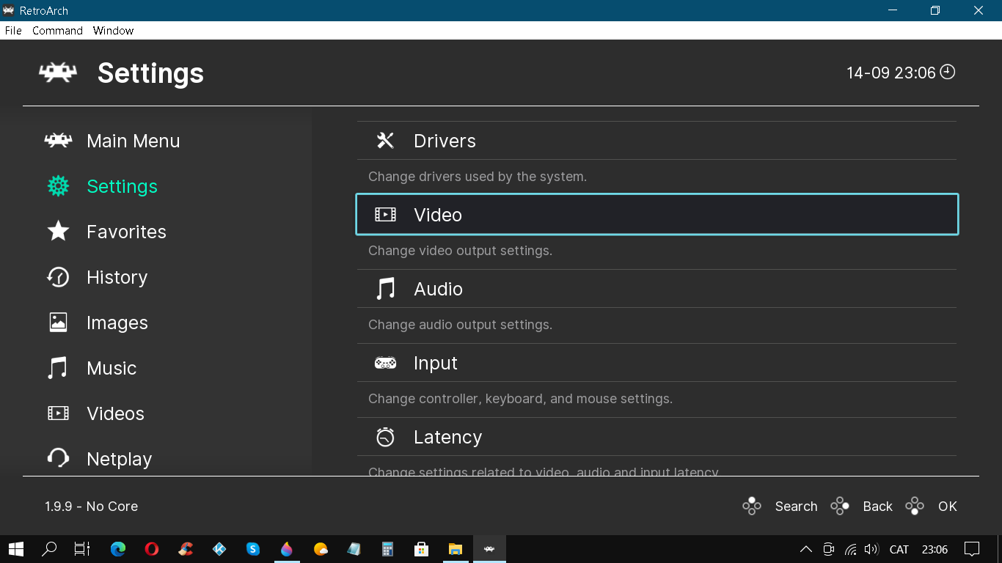
Task: Launch Microsoft Edge from the taskbar
Action: (x=118, y=548)
